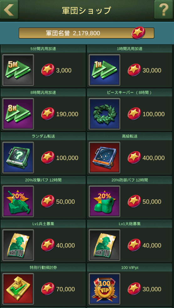Select the special operation sweep ticket icon
The width and height of the screenshot is (174, 308).
(18, 289)
